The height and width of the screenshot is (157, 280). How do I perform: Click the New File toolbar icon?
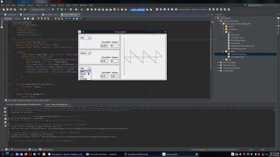point(3,10)
